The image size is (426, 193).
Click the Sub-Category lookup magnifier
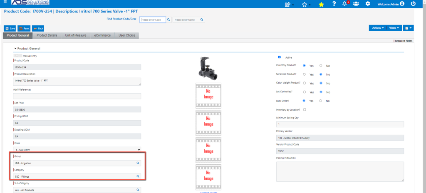point(138,190)
